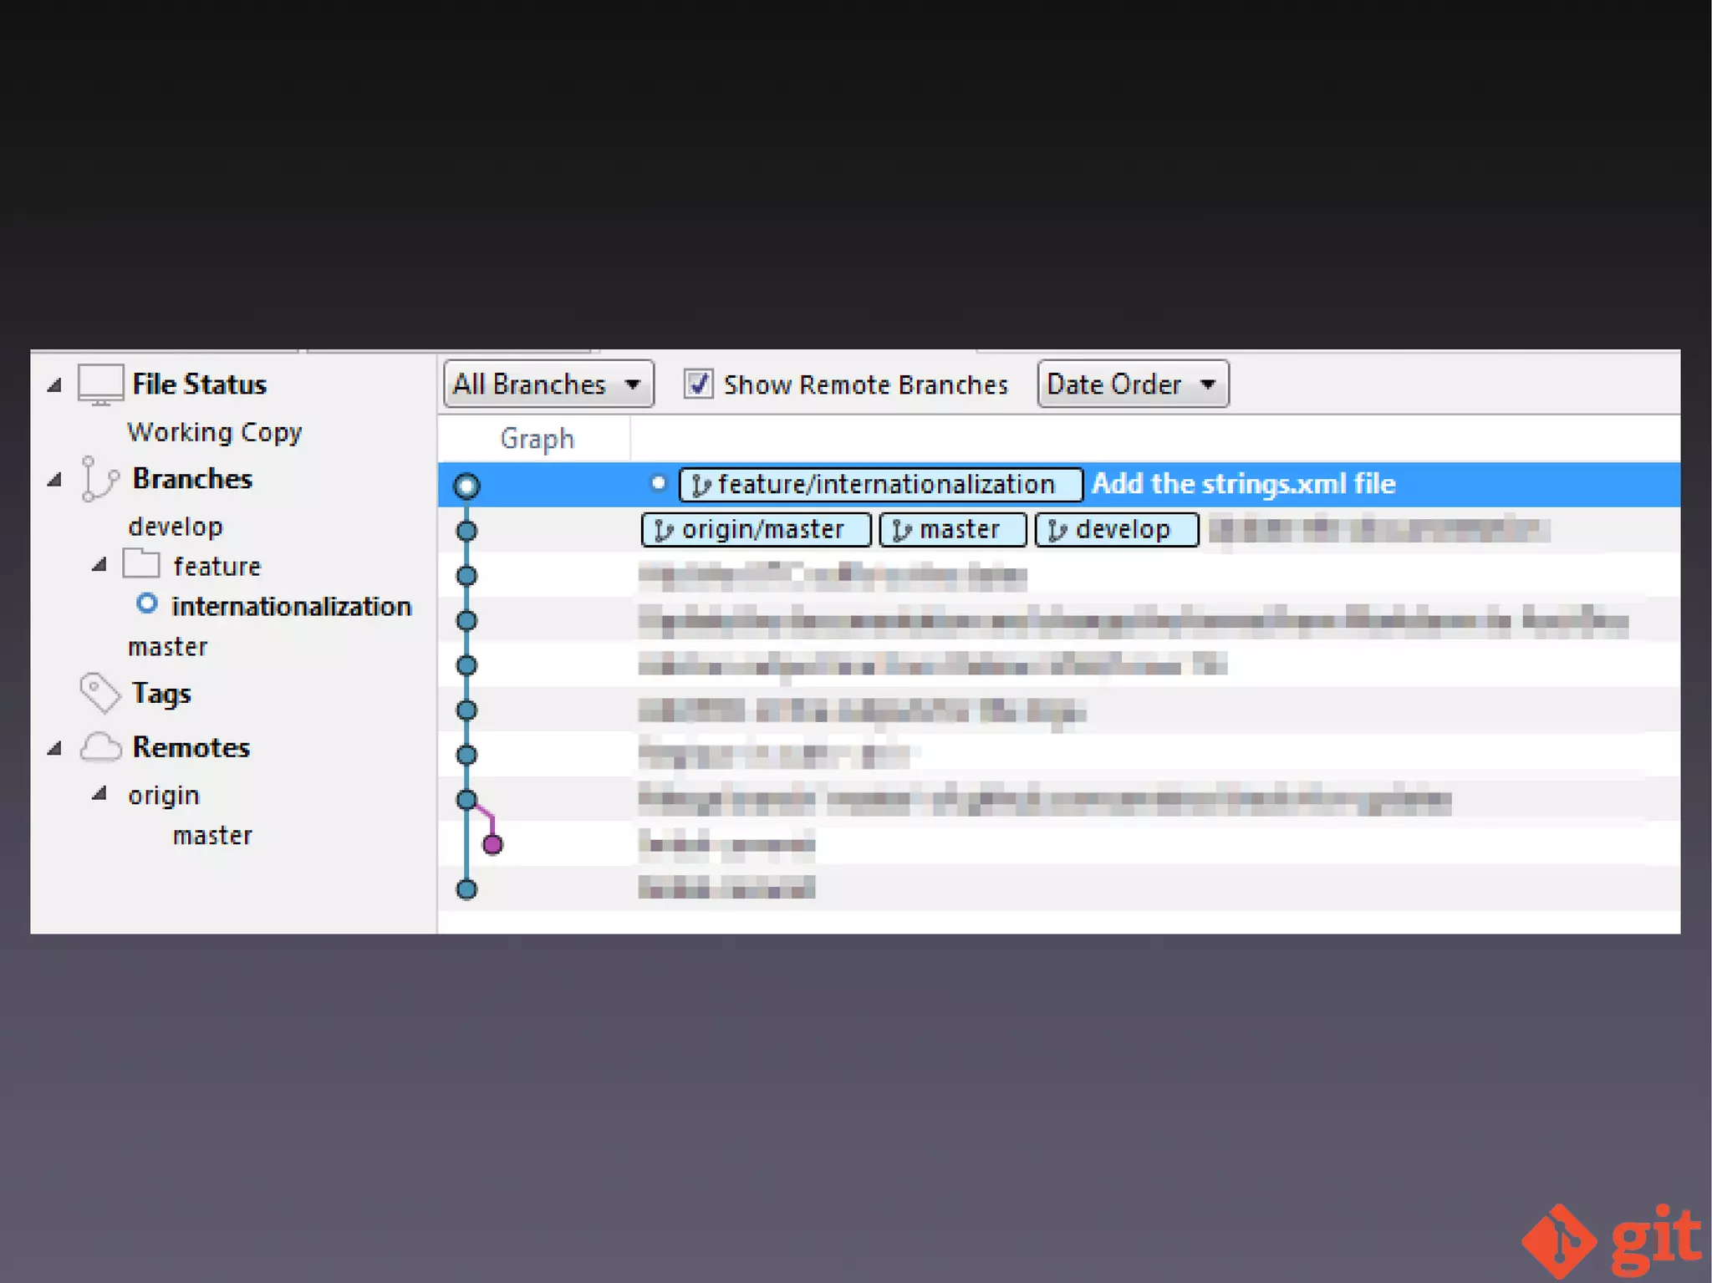The width and height of the screenshot is (1712, 1283).
Task: Click the origin/master branch label
Action: point(756,530)
